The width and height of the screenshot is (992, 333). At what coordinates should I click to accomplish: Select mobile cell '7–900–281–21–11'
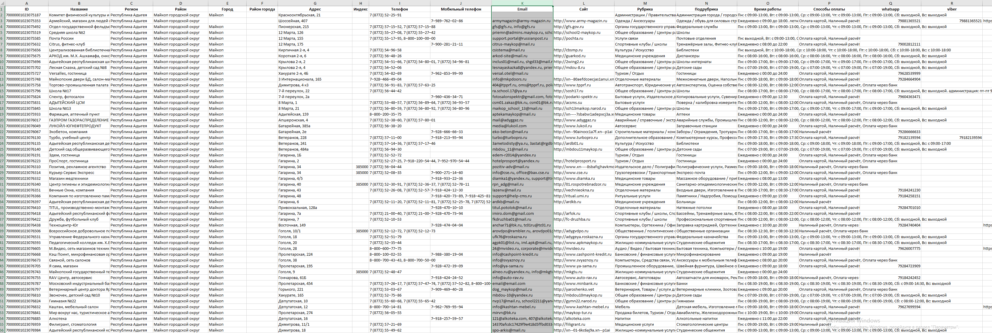tap(460, 44)
